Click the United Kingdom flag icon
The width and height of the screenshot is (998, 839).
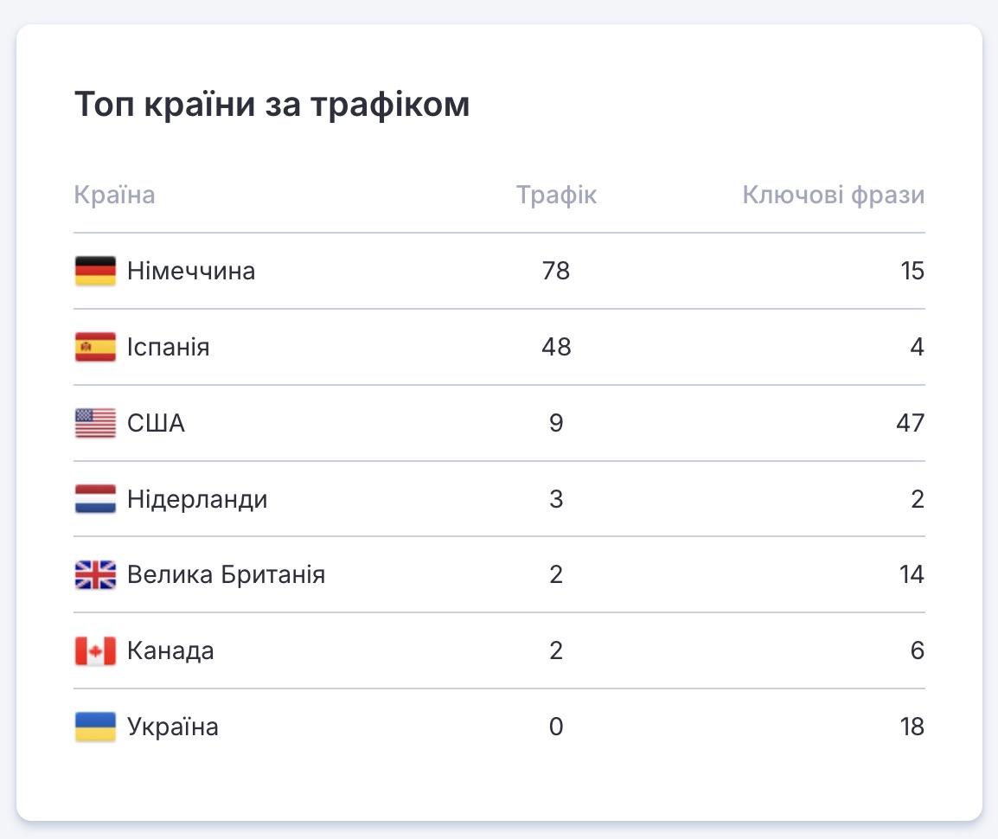point(95,575)
